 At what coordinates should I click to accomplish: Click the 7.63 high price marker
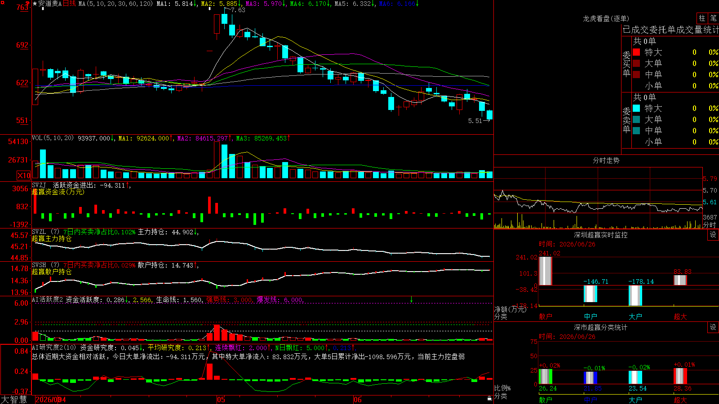tap(238, 10)
